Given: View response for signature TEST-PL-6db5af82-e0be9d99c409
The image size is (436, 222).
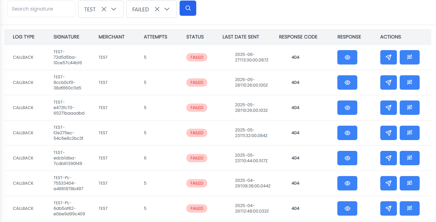Looking at the screenshot, I should click(x=347, y=208).
